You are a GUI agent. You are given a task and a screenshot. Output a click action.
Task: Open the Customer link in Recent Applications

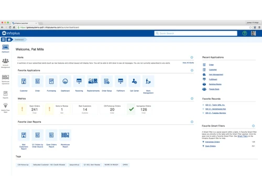click(x=213, y=70)
